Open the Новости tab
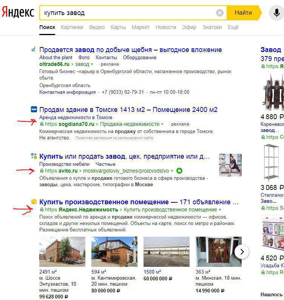The height and width of the screenshot is (300, 284). pos(166,27)
